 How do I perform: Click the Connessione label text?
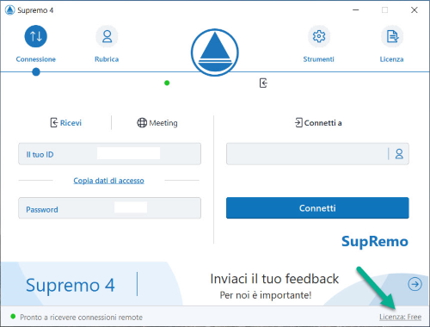tap(35, 59)
